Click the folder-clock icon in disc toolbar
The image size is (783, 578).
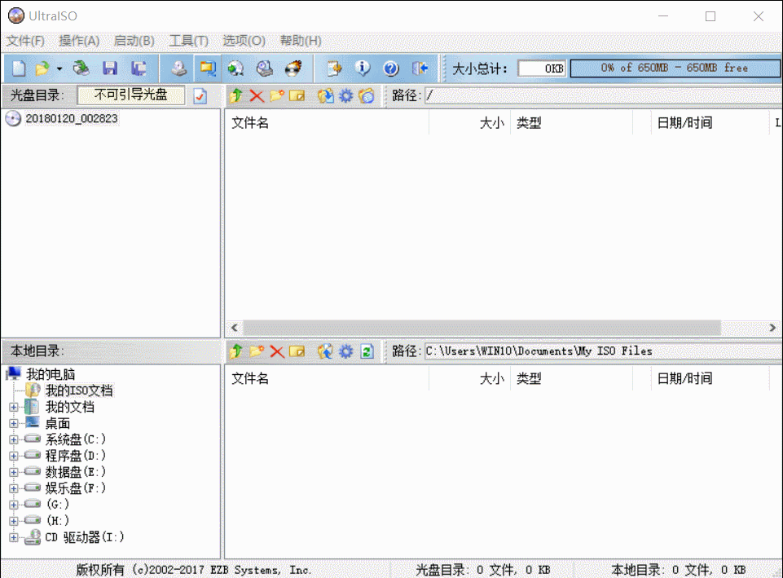367,95
